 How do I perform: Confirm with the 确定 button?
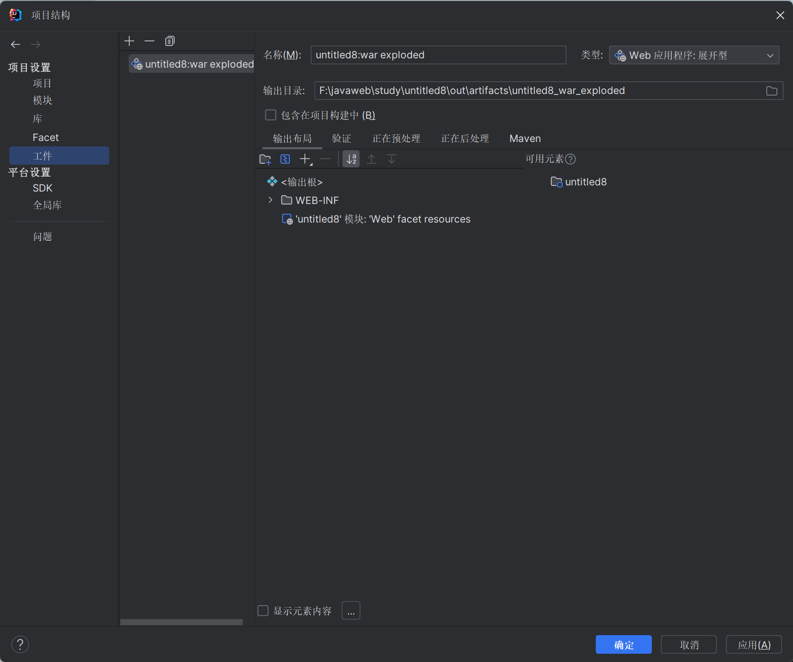(624, 644)
